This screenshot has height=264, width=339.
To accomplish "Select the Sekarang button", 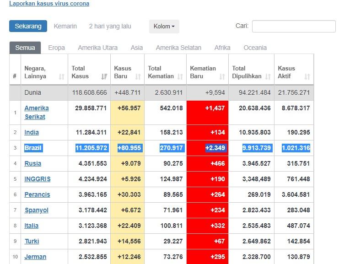I will click(28, 26).
